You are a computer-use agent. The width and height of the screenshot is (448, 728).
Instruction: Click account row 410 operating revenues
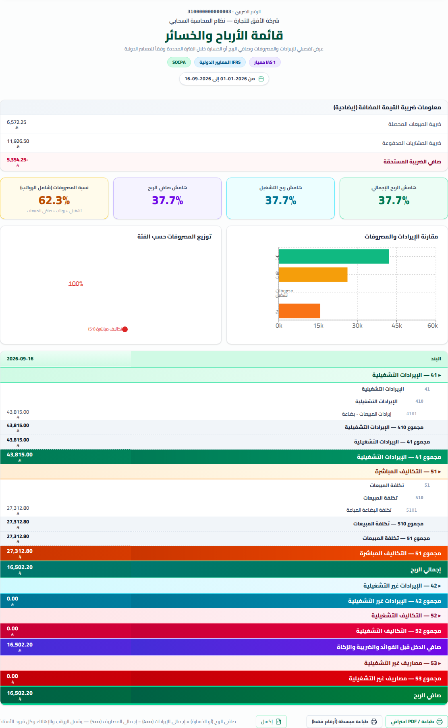point(224,401)
